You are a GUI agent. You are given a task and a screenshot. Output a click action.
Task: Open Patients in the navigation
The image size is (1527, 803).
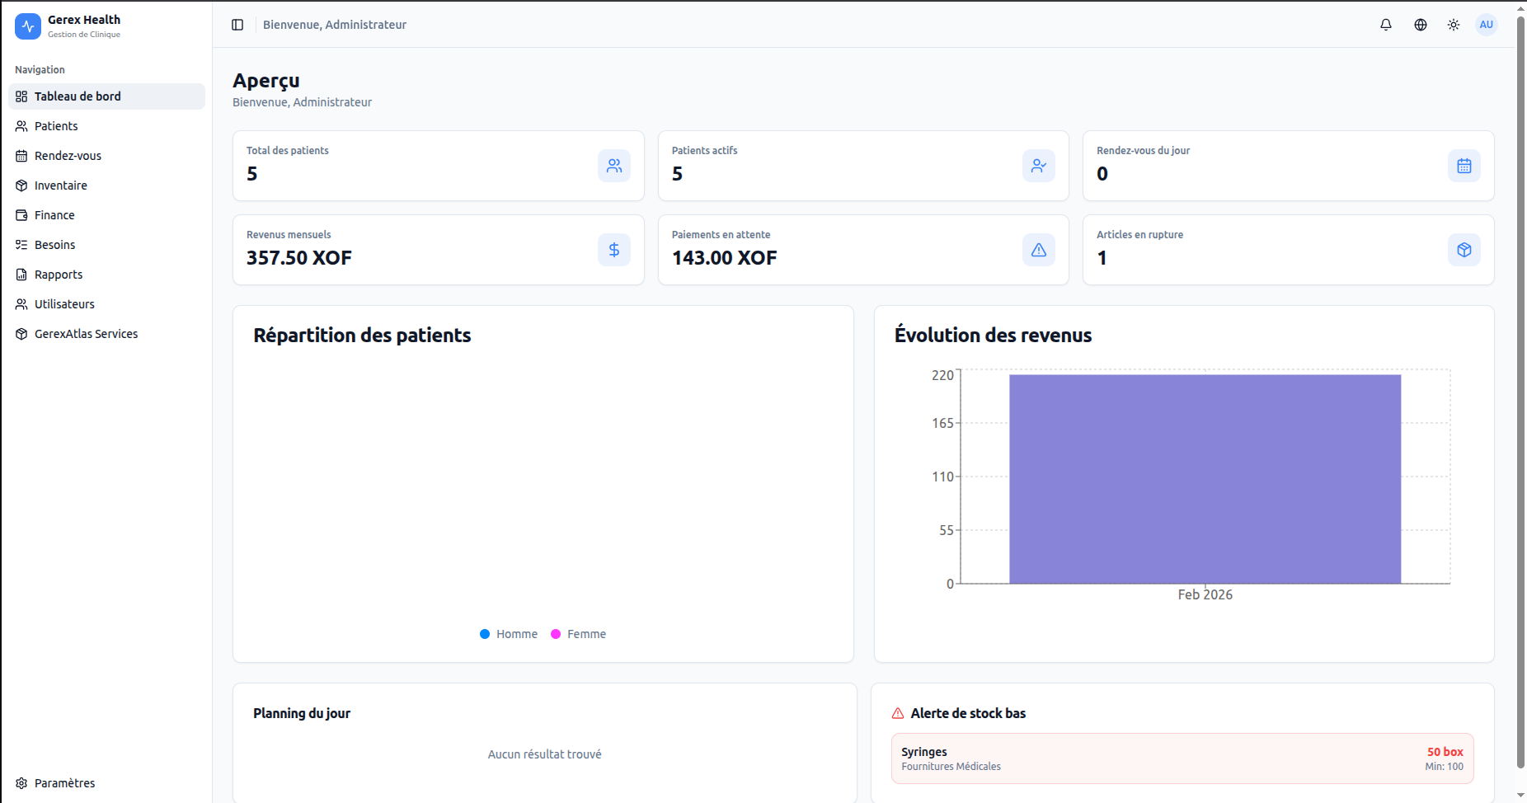pyautogui.click(x=56, y=126)
